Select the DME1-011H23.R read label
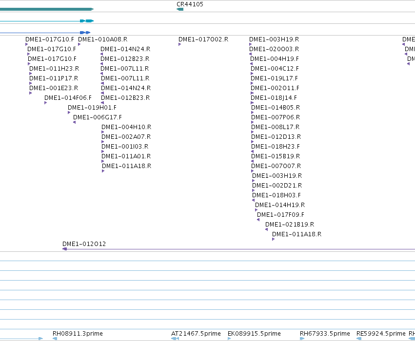415x341 pixels. tap(54, 69)
